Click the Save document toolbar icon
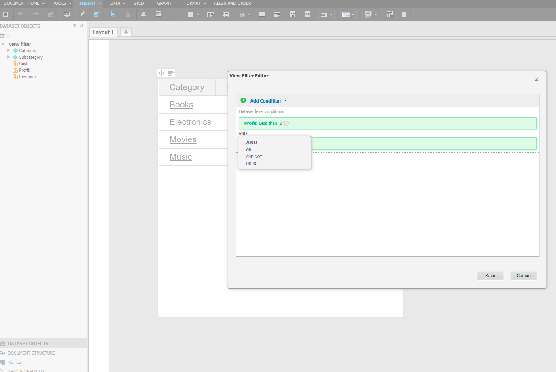Screen dimensions: 556x372 coord(6,14)
